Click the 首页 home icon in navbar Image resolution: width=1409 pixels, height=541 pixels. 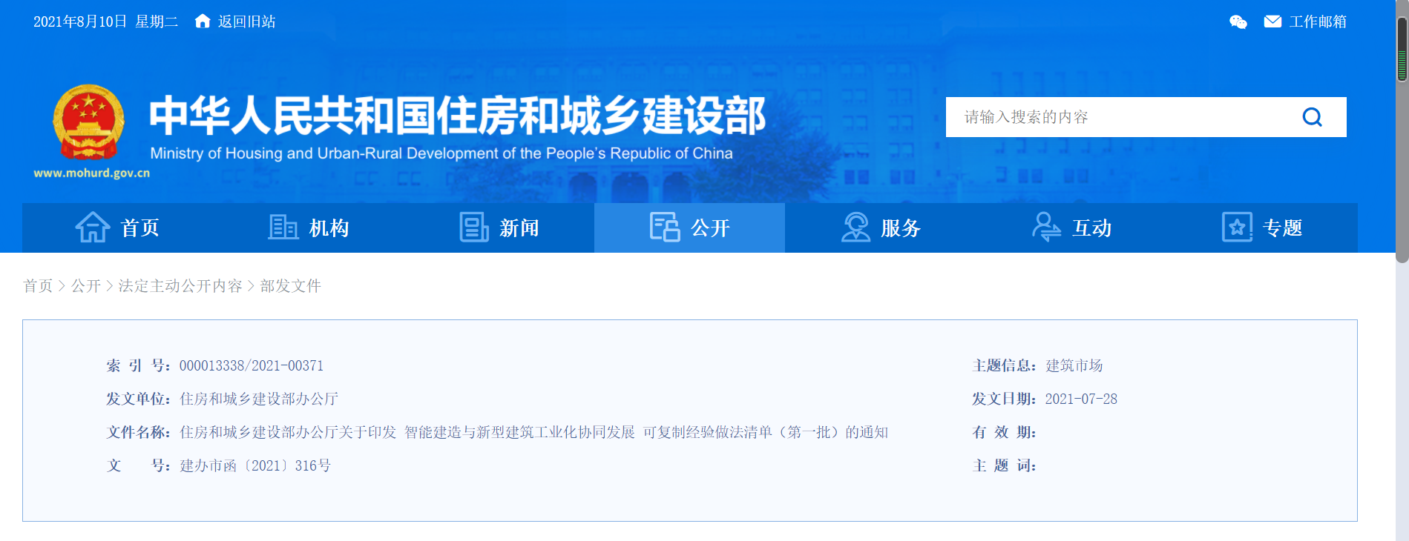coord(93,228)
